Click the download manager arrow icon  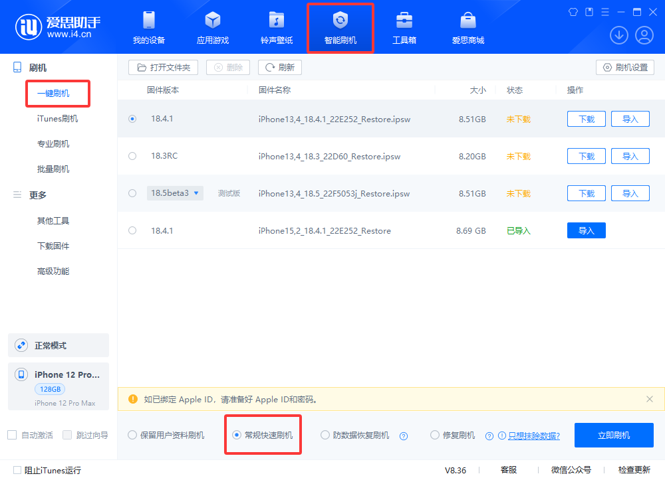pyautogui.click(x=619, y=35)
